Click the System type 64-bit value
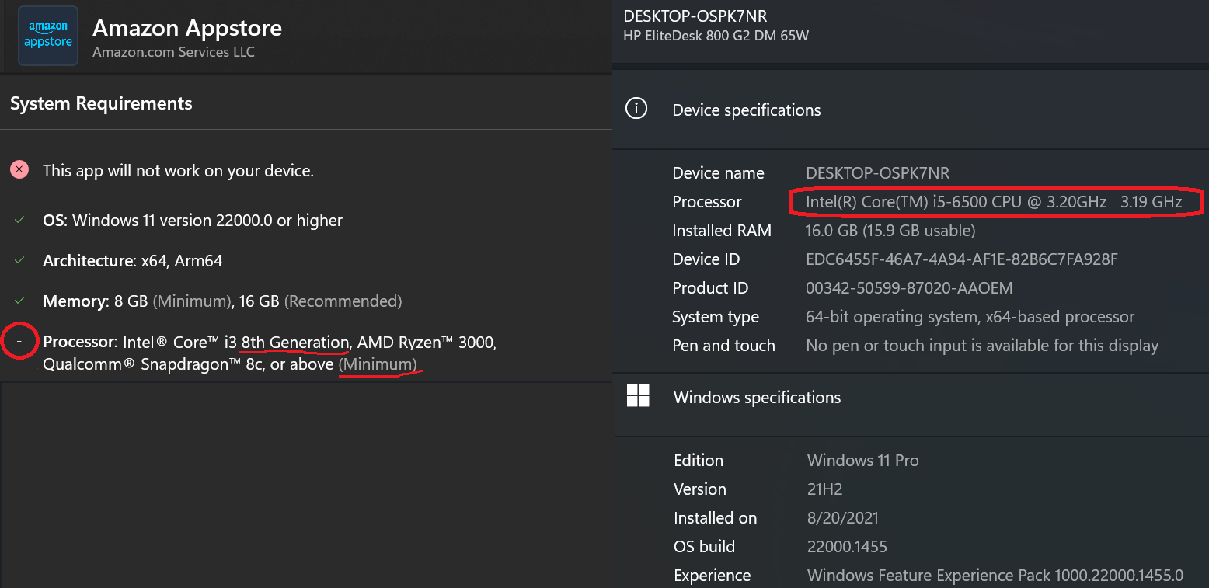This screenshot has height=588, width=1209. pyautogui.click(x=970, y=317)
